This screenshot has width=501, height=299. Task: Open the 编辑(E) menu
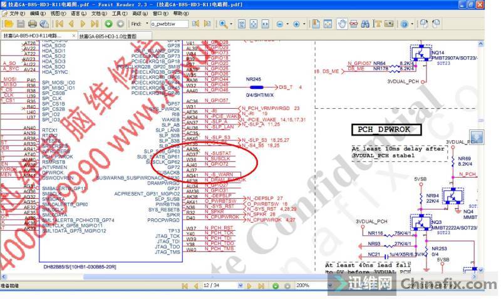pyautogui.click(x=38, y=14)
